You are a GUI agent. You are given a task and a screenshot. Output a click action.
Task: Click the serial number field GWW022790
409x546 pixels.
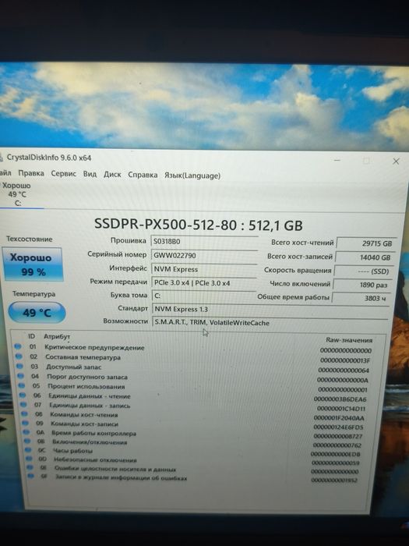(x=204, y=255)
